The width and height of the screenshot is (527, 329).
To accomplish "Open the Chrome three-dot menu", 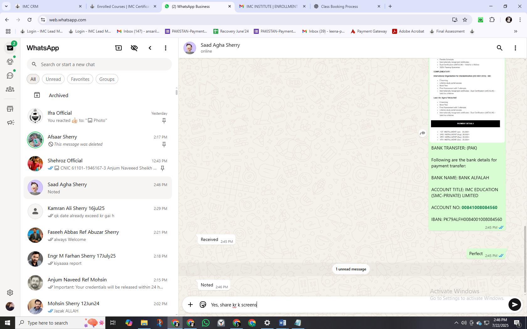I will pyautogui.click(x=520, y=20).
